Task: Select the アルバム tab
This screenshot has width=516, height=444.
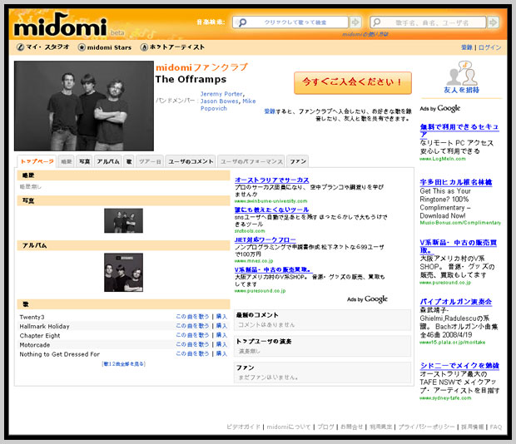Action: coord(108,161)
